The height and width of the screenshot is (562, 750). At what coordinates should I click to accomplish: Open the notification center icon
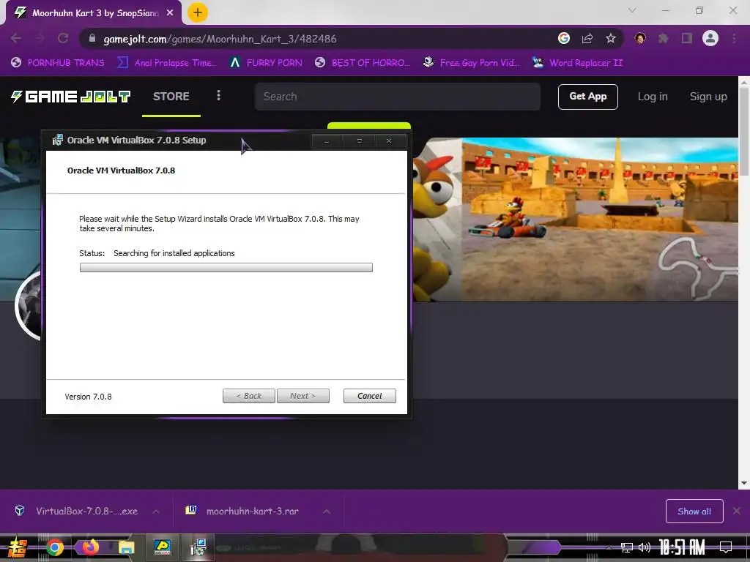point(726,547)
